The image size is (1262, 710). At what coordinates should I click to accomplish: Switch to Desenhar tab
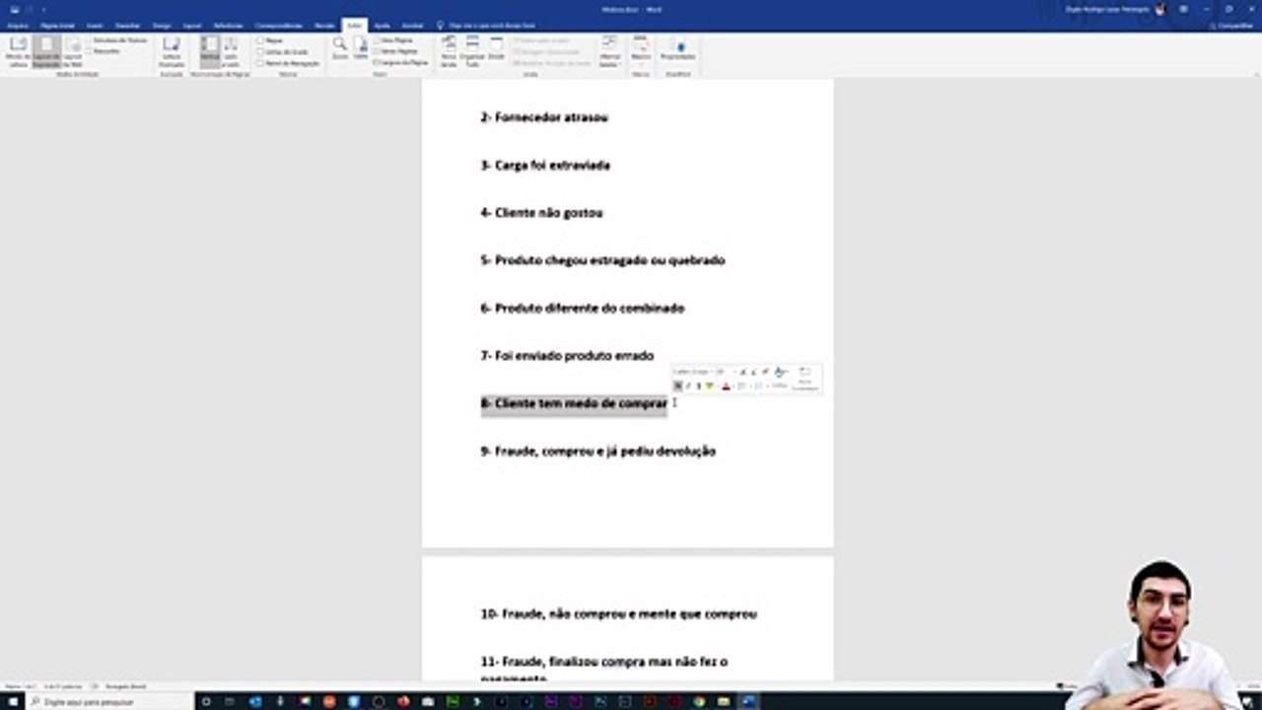click(x=127, y=25)
